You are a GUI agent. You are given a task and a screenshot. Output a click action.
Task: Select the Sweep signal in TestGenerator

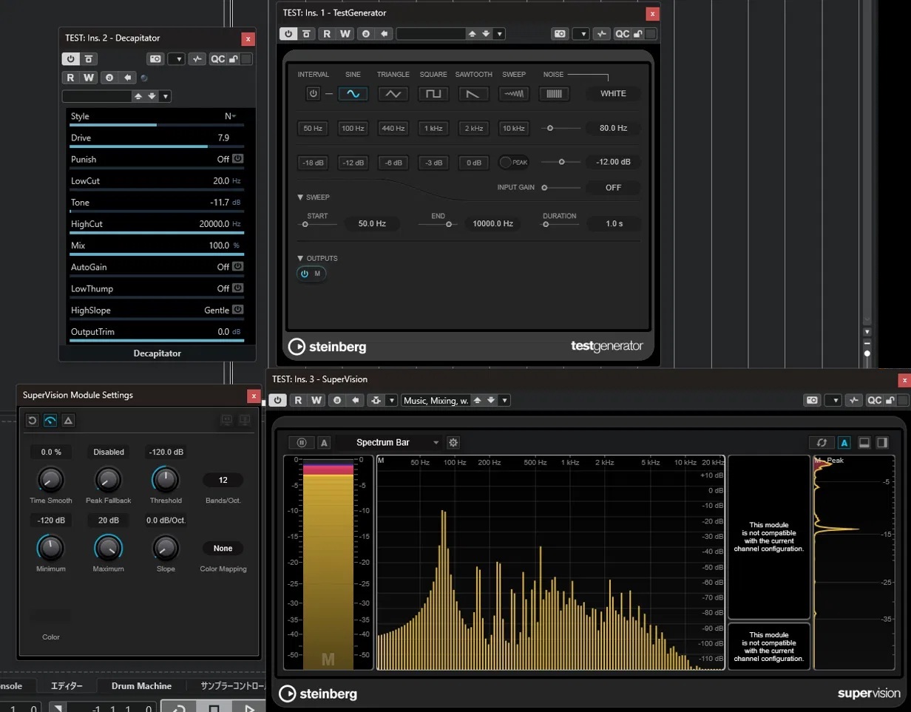pyautogui.click(x=513, y=94)
